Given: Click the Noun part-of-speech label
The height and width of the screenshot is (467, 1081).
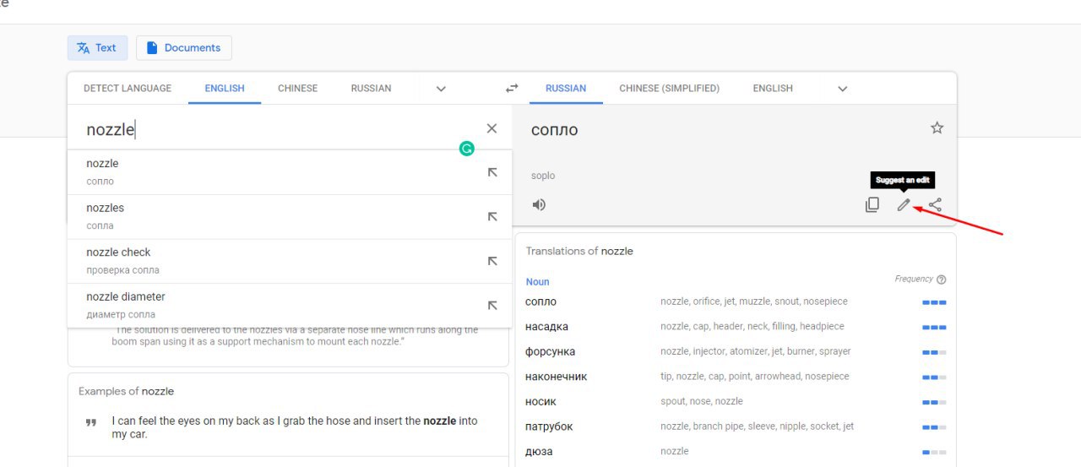Looking at the screenshot, I should click(537, 282).
